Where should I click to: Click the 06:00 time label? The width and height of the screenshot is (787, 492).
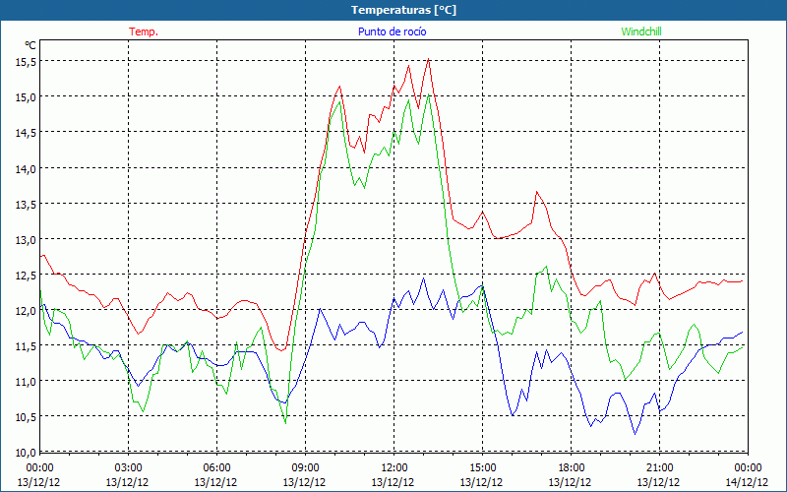[x=216, y=468]
